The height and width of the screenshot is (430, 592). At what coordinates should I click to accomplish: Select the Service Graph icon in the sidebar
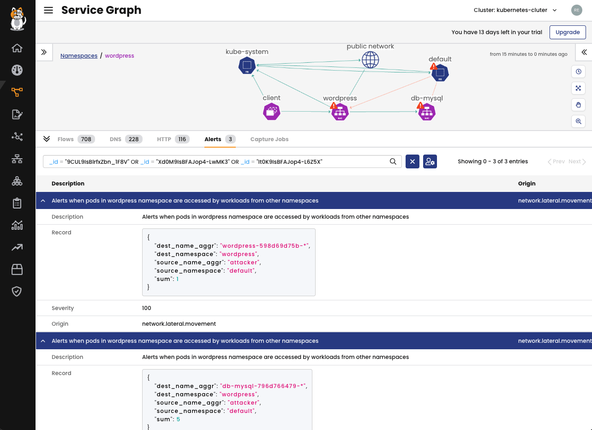[x=17, y=92]
